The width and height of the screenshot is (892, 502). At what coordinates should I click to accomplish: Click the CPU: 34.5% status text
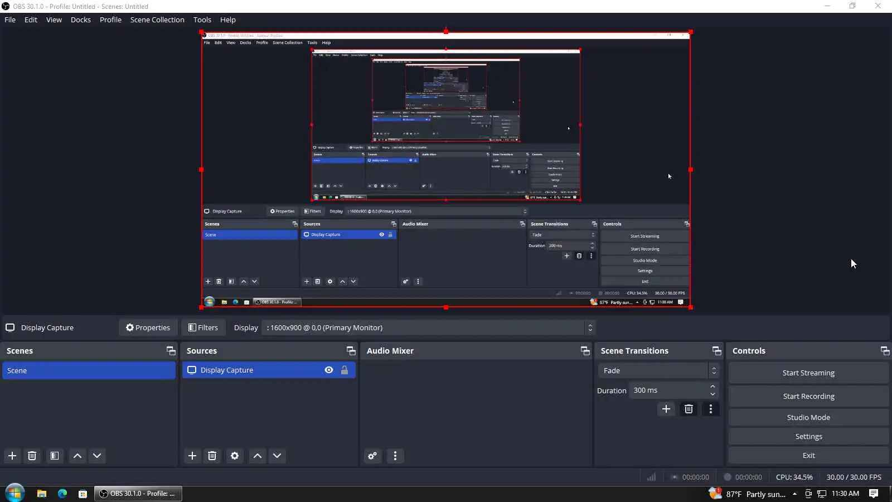(x=794, y=477)
